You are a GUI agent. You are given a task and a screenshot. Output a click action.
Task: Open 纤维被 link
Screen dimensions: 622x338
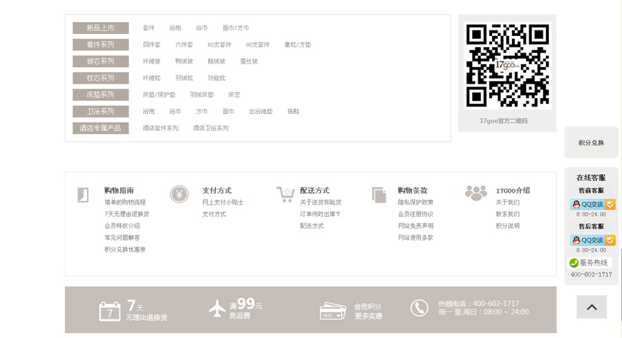click(152, 61)
